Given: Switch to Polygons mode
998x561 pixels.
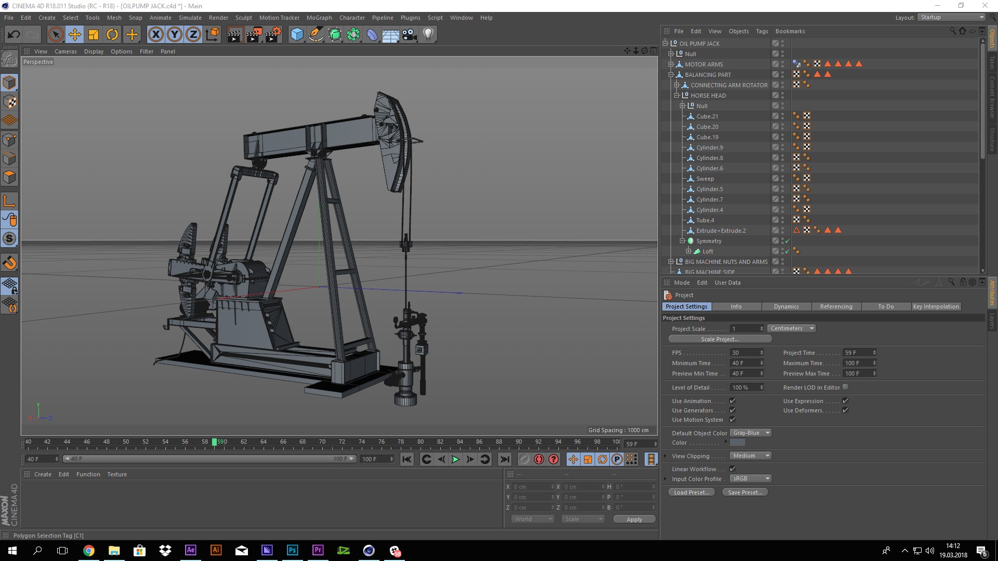Looking at the screenshot, I should click(x=9, y=177).
